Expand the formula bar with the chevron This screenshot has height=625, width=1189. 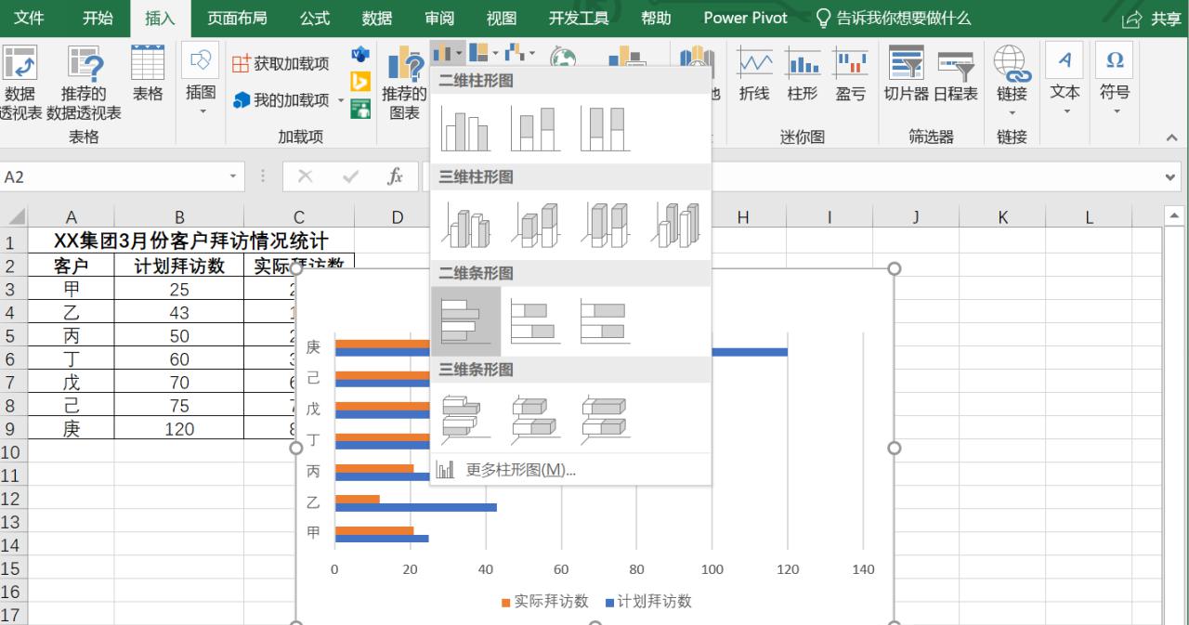pyautogui.click(x=1169, y=177)
